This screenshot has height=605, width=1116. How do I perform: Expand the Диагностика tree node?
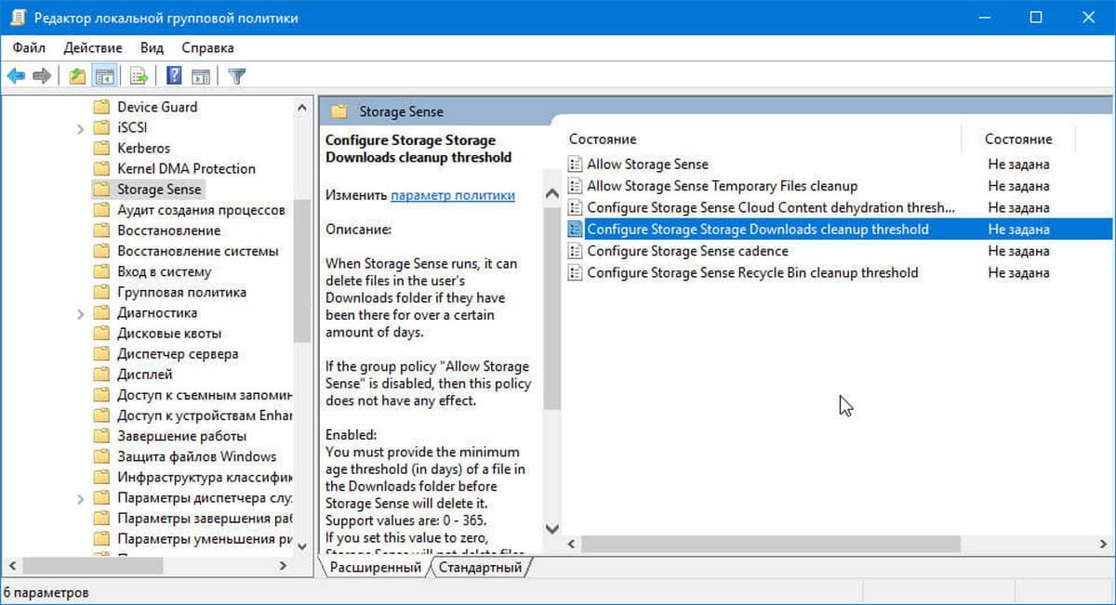81,313
